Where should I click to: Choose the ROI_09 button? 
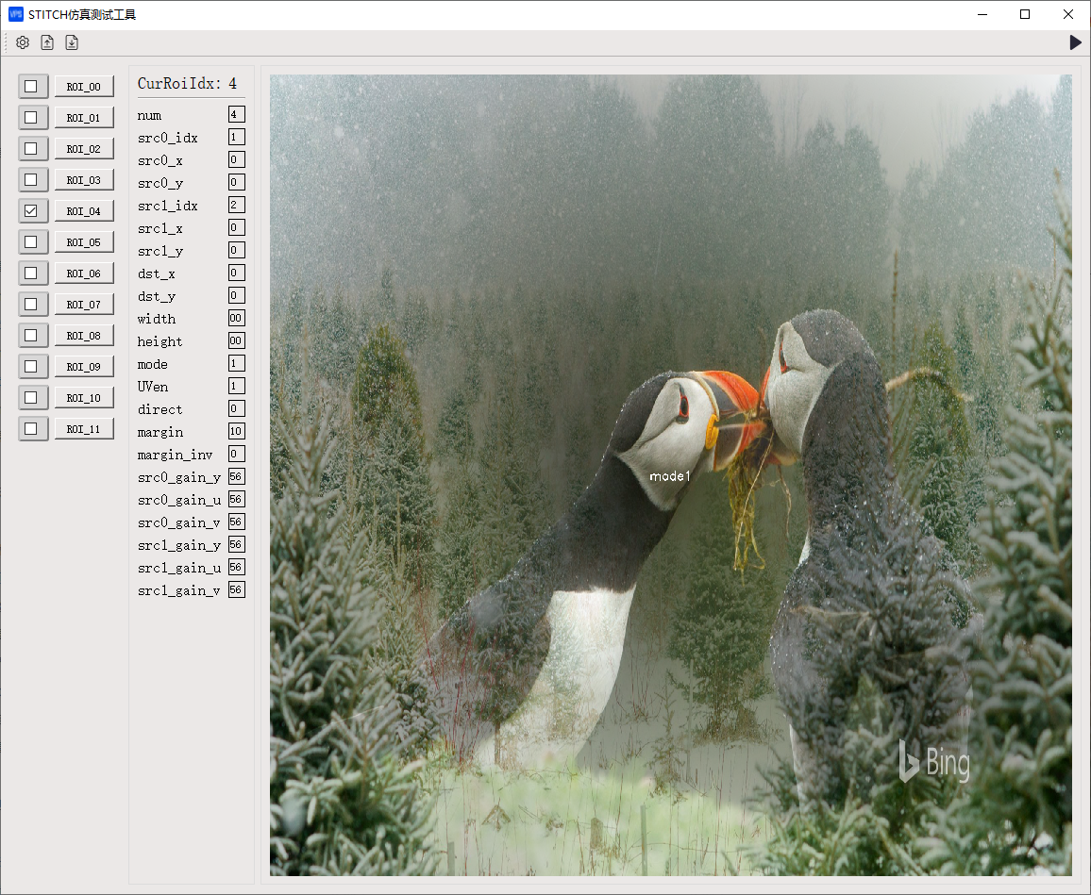click(x=84, y=367)
